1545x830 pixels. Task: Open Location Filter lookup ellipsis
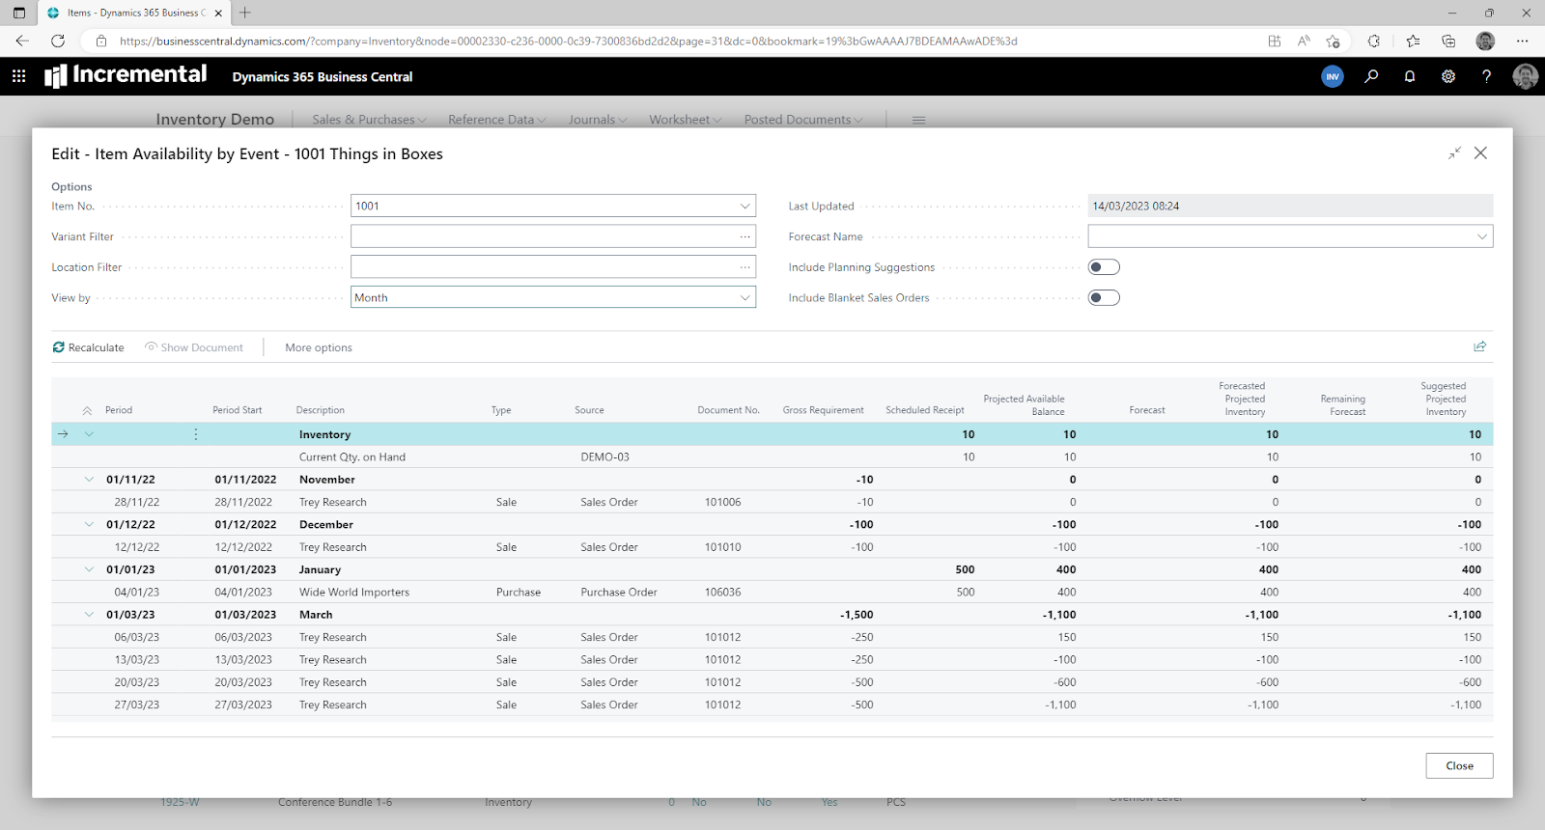744,267
